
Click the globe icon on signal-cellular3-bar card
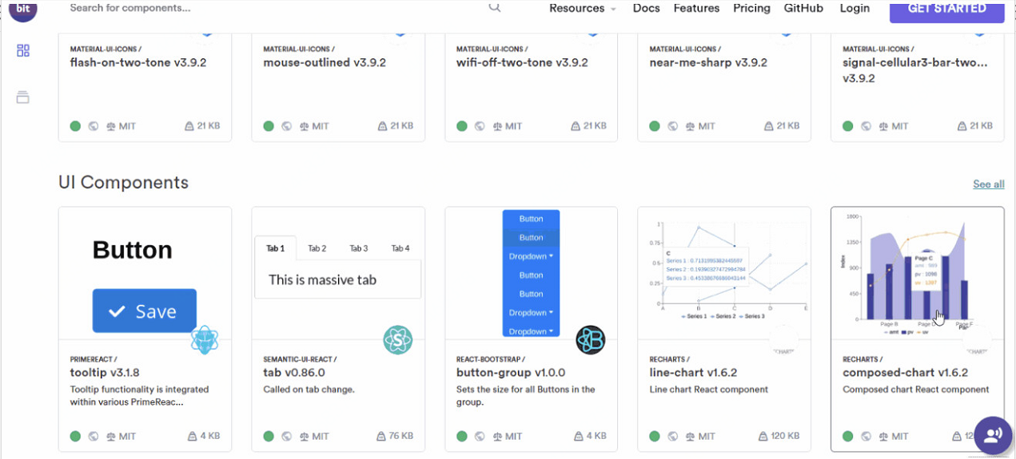(867, 126)
